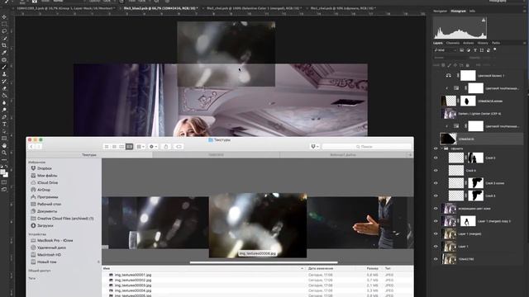The width and height of the screenshot is (529, 297).
Task: Select img_textures00001.jpg file row
Action: coord(258,275)
